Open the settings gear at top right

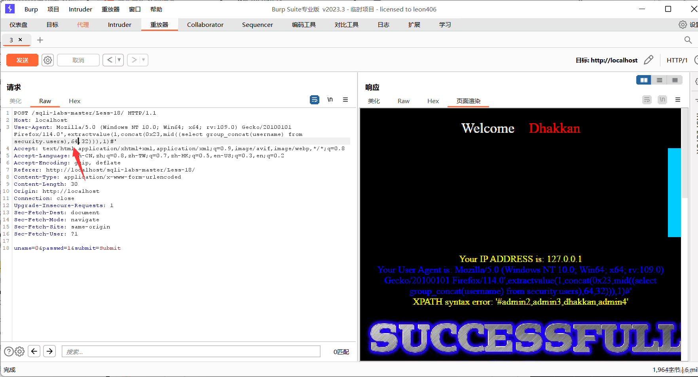click(x=683, y=25)
